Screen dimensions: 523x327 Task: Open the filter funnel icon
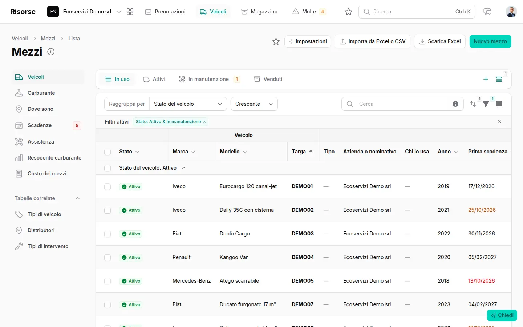486,104
